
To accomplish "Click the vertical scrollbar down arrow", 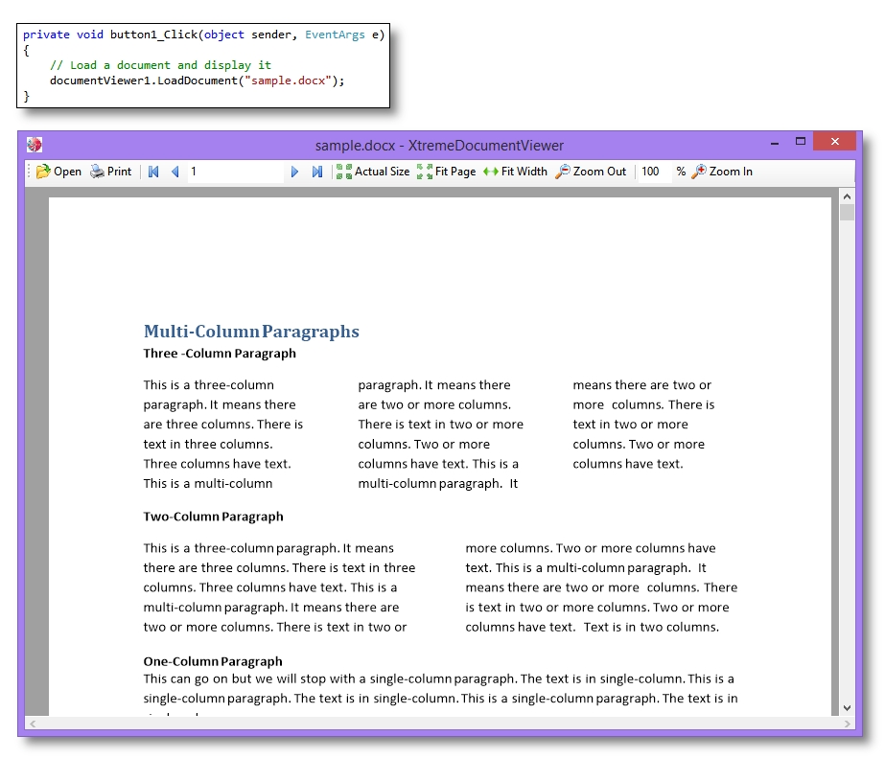I will click(847, 708).
